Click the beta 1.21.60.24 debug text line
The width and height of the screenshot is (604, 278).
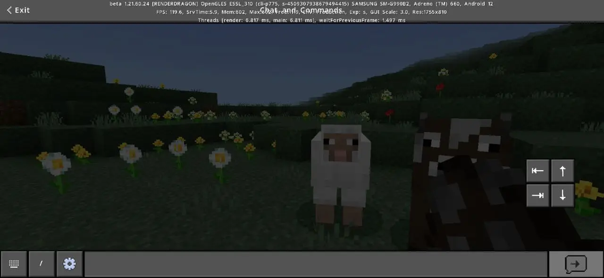point(302,4)
